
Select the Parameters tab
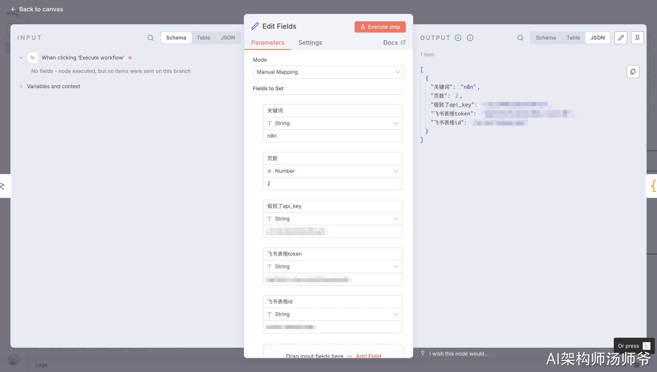pos(267,43)
